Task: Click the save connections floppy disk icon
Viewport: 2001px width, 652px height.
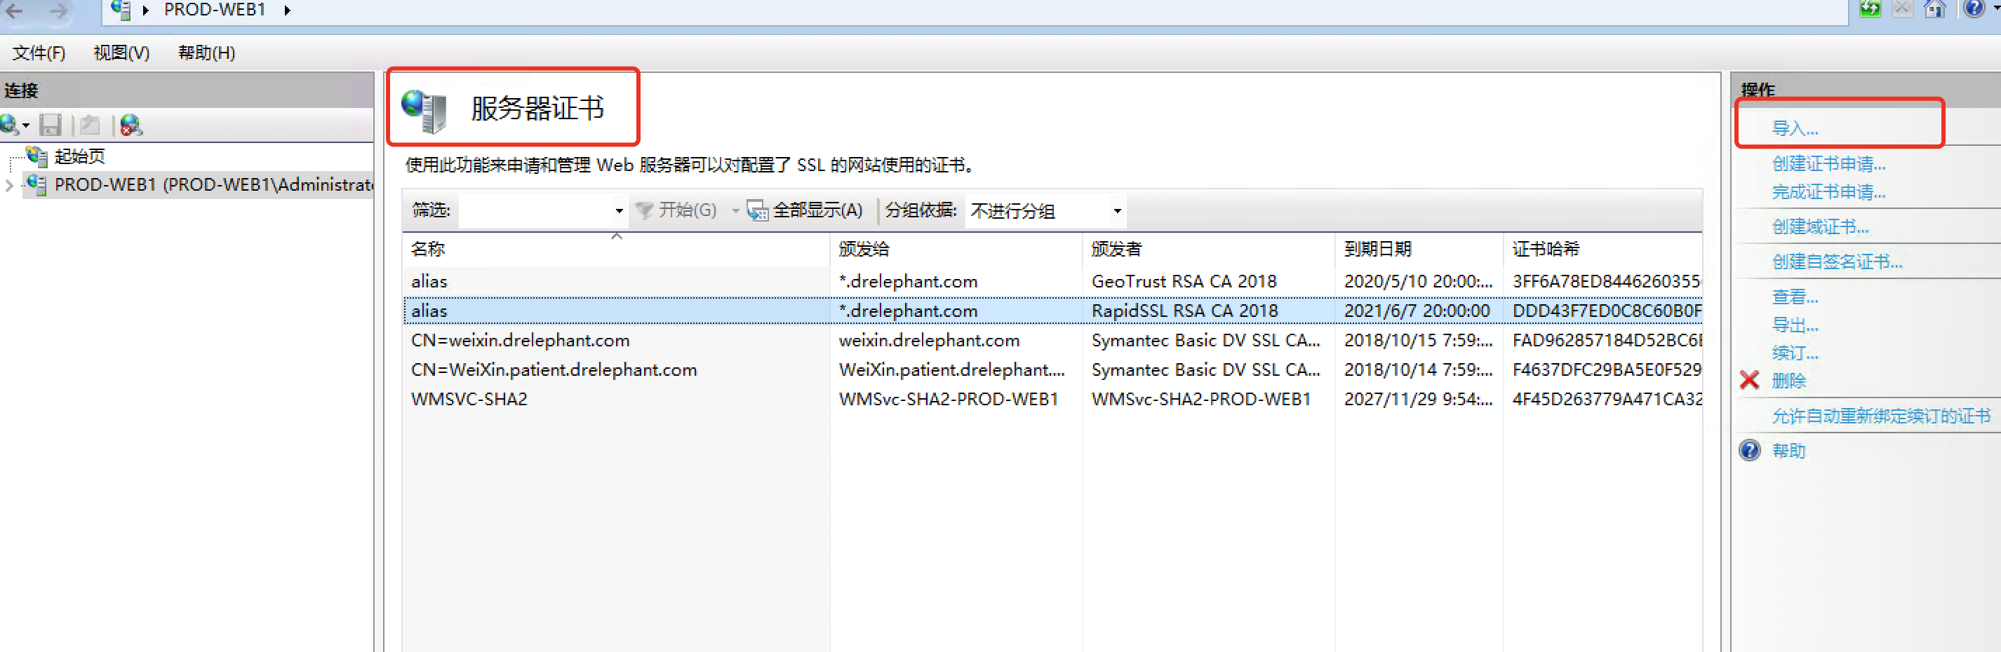Action: click(x=51, y=124)
